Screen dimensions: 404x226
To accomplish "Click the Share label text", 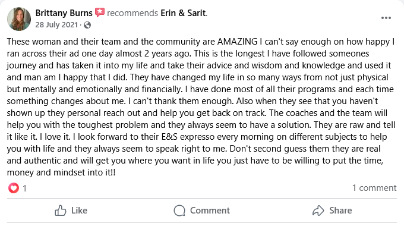I will pyautogui.click(x=340, y=211).
